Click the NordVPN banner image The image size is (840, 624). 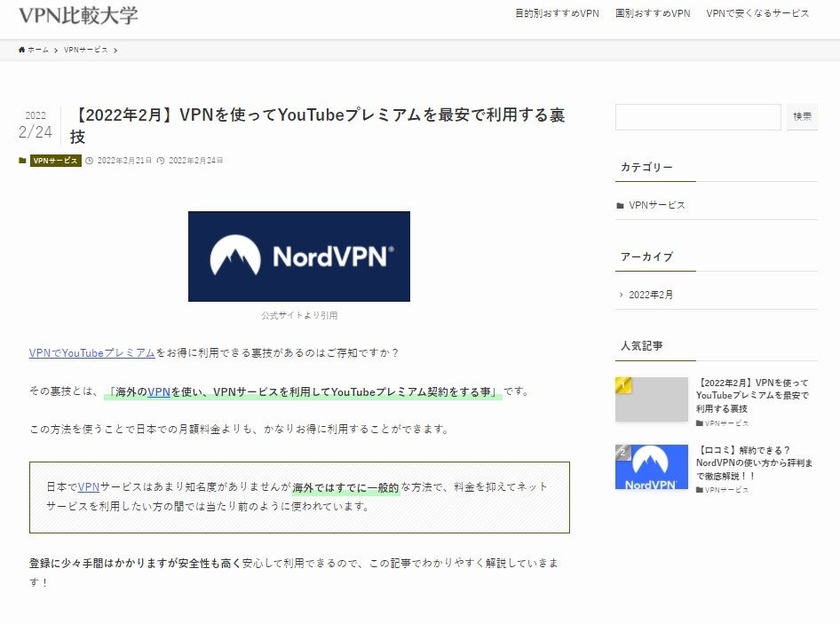point(299,257)
